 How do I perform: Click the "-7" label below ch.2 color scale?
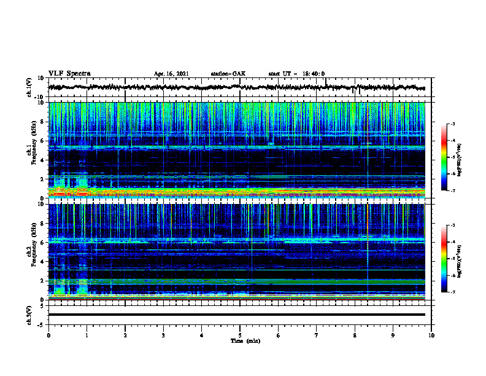(x=452, y=292)
